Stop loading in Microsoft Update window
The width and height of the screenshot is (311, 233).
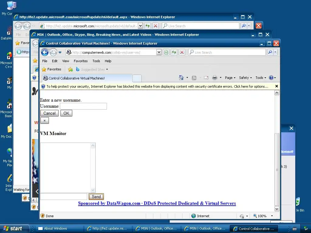pyautogui.click(x=155, y=26)
